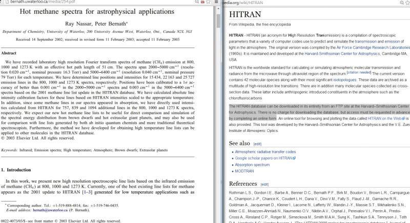This screenshot has width=410, height=223.
Task: Open 'HITRAN on the Web' external link
Action: pyautogui.click(x=386, y=119)
